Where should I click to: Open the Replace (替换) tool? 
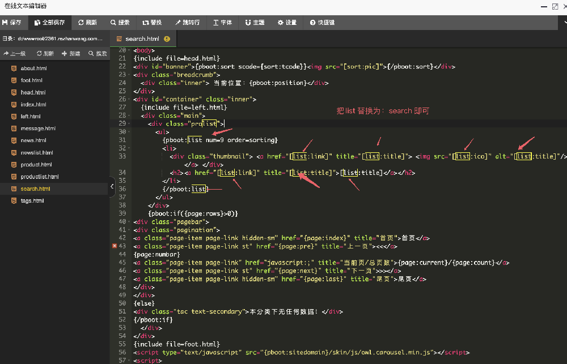tap(152, 23)
